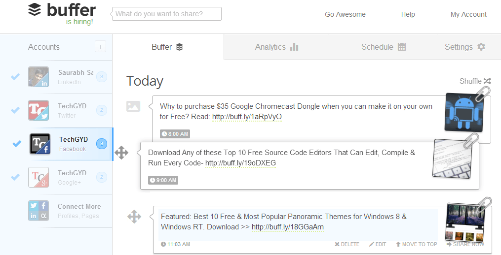Add a new account with plus button

pos(100,47)
